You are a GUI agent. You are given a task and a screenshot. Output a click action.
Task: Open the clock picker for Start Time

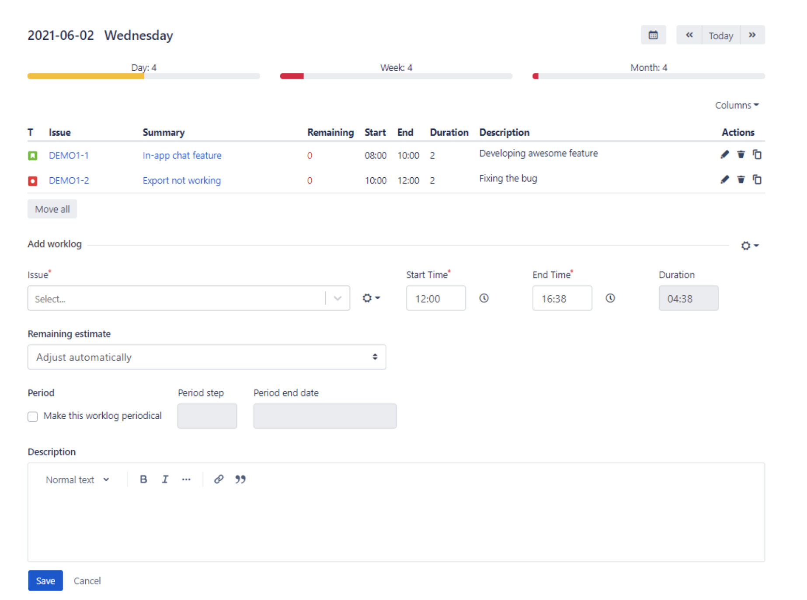click(484, 298)
